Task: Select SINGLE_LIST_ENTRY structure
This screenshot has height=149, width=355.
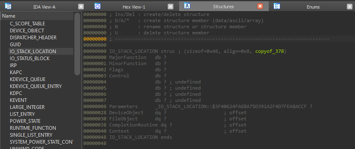Action: 31,135
